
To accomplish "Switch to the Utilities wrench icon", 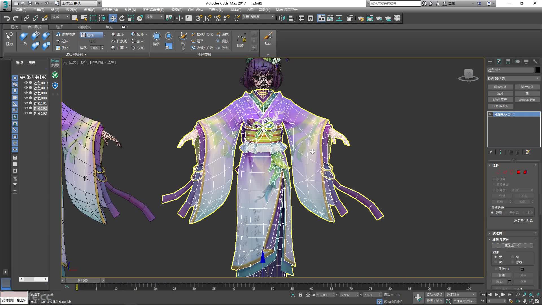I will point(535,62).
